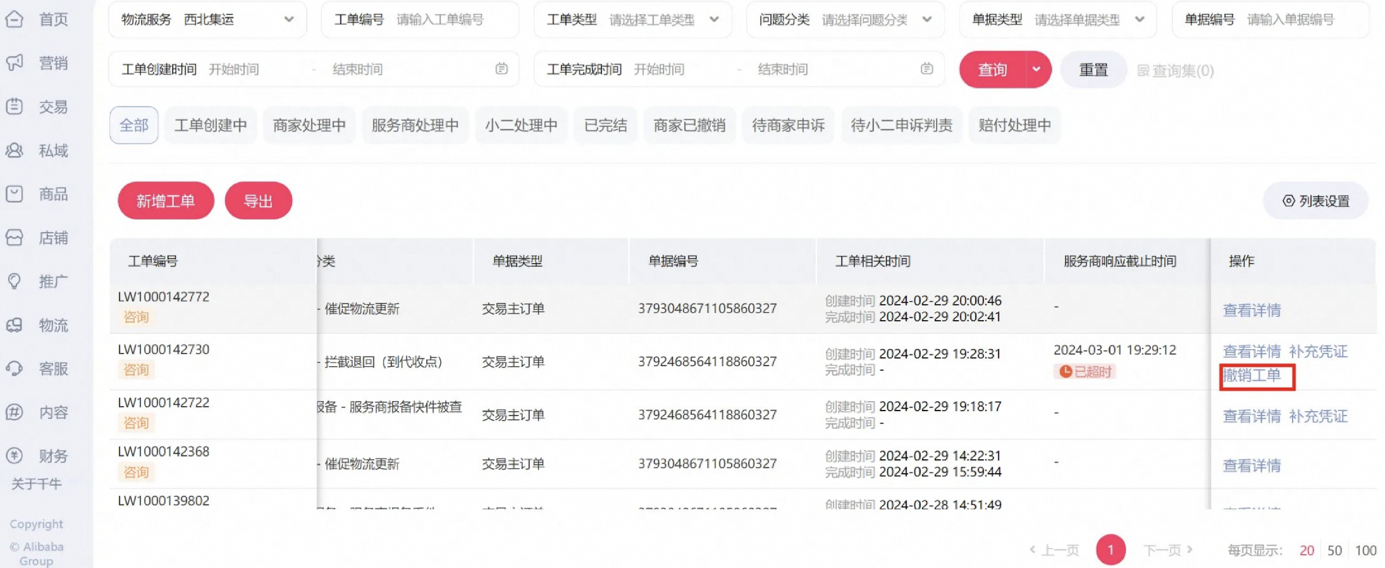Open the 内容 hashtag sidebar icon
Viewport: 1385px width, 568px height.
click(x=15, y=412)
